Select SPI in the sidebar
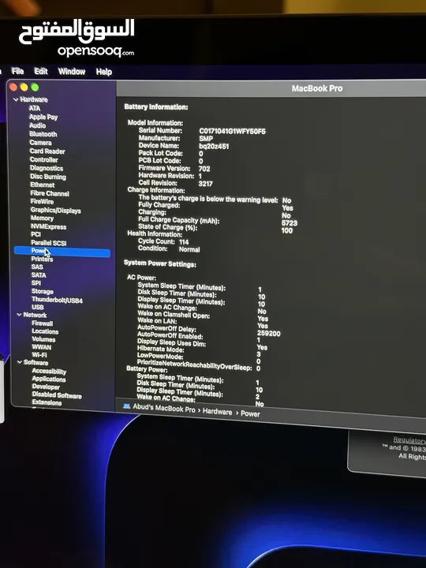 tap(36, 283)
